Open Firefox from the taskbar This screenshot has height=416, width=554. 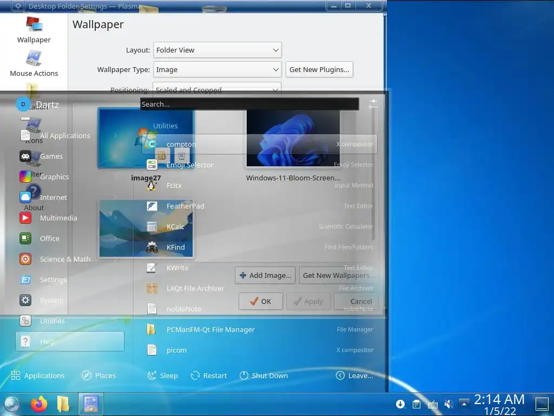tap(39, 404)
